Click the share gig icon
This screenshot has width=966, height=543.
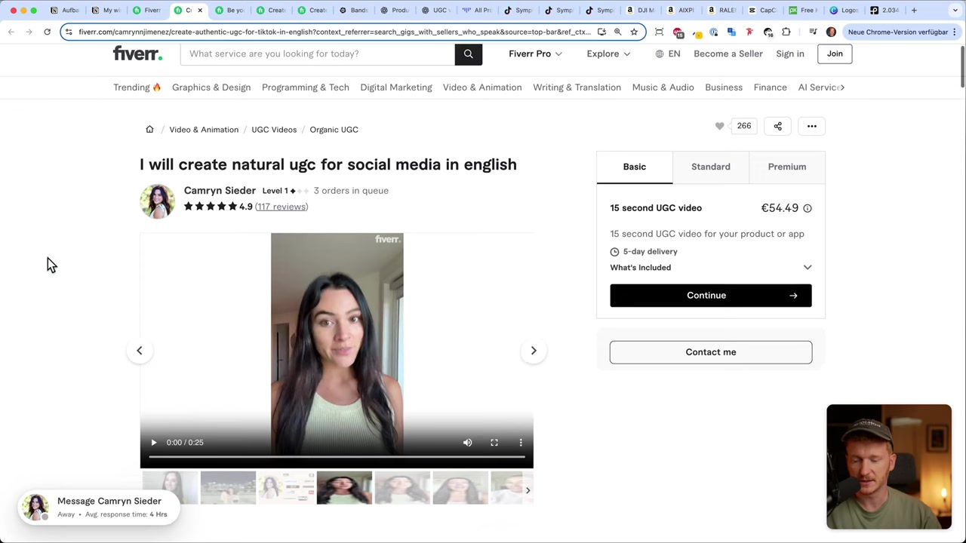point(777,126)
